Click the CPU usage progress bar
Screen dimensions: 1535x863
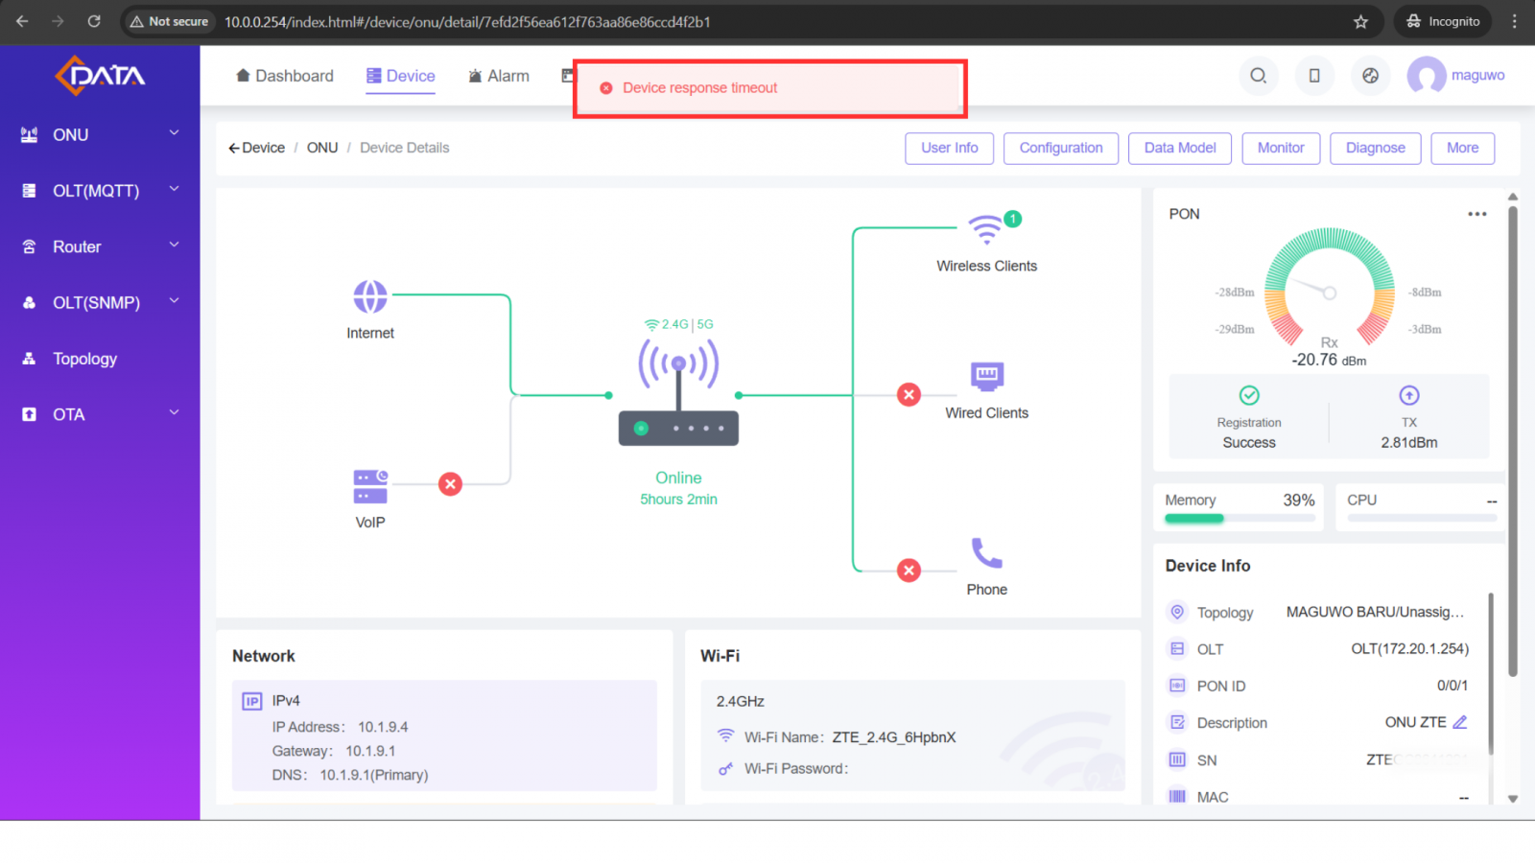[1422, 519]
